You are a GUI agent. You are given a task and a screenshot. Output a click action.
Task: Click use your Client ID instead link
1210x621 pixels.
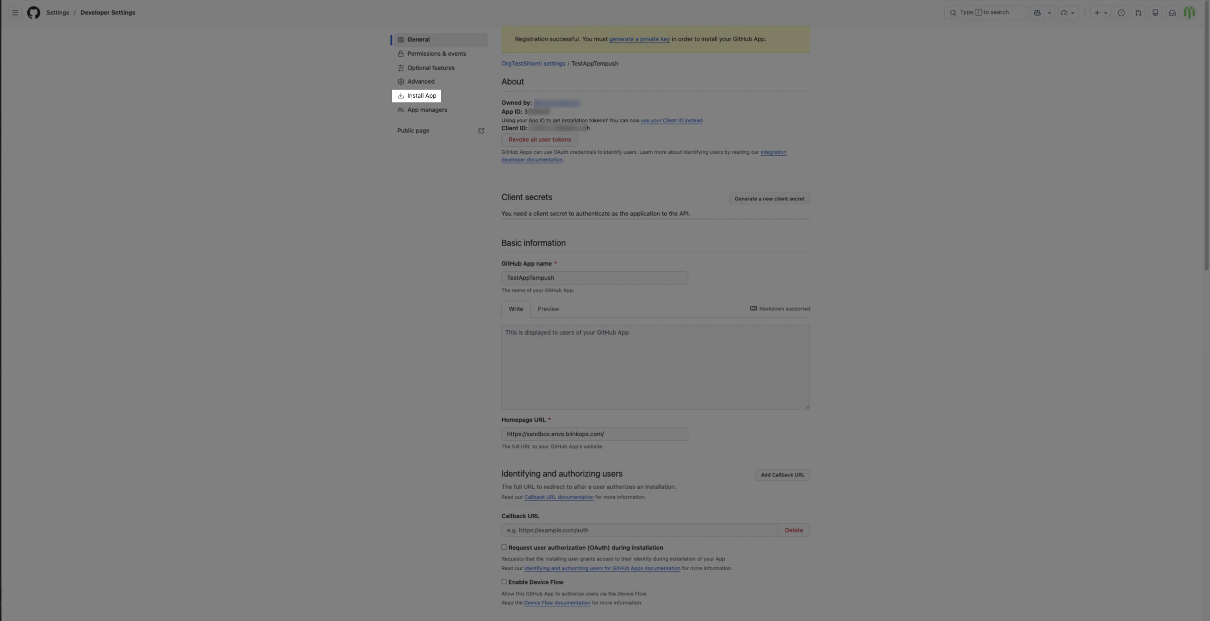(671, 121)
